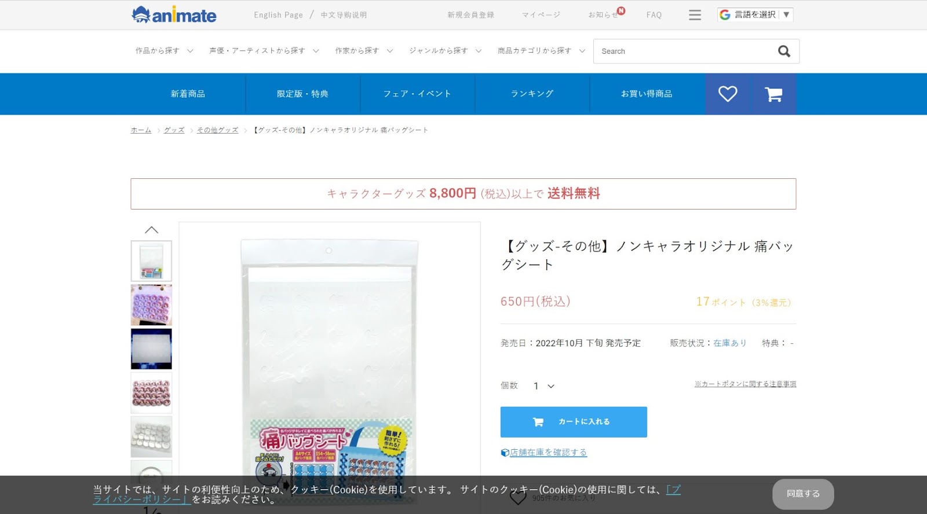Select first product thumbnail of packaged sheet
Screen dimensions: 927x514
point(151,261)
